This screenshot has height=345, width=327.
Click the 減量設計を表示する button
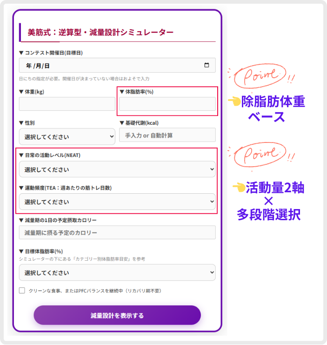[x=117, y=315]
